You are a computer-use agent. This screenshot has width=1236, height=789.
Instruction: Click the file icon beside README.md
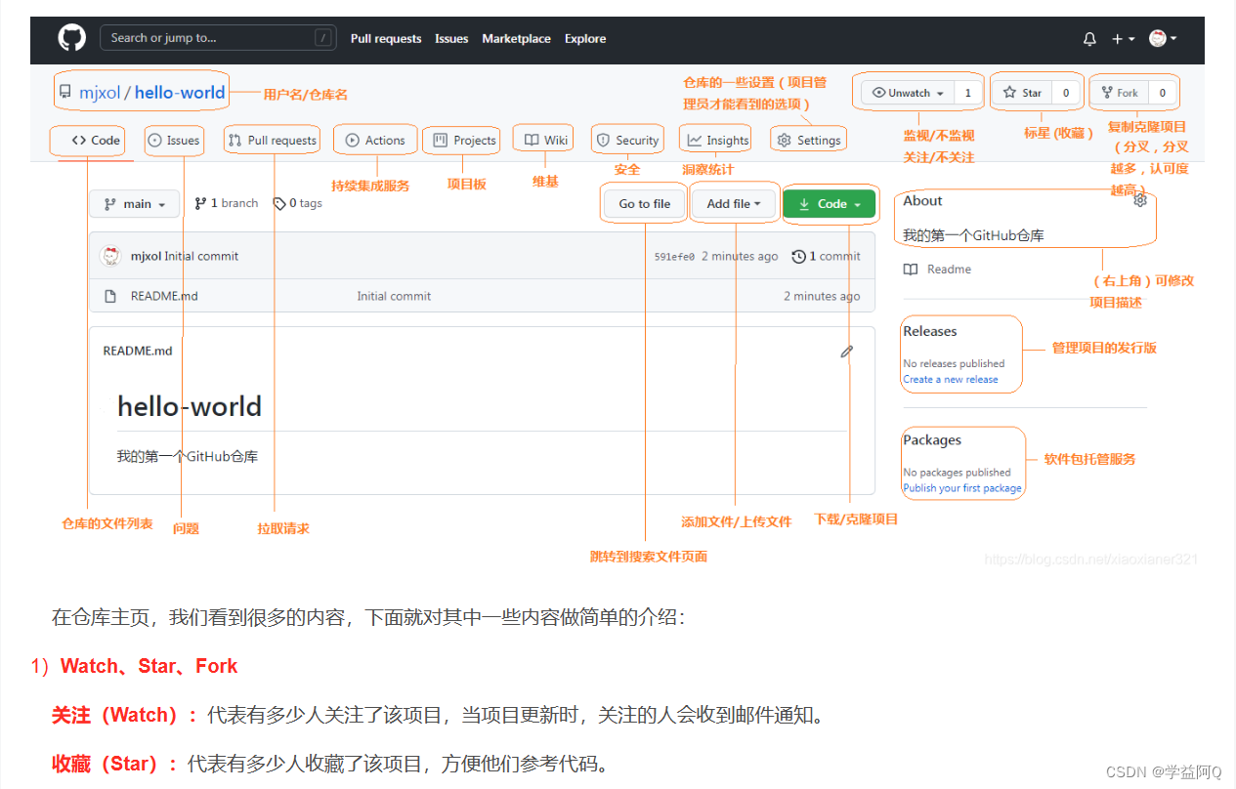point(110,296)
